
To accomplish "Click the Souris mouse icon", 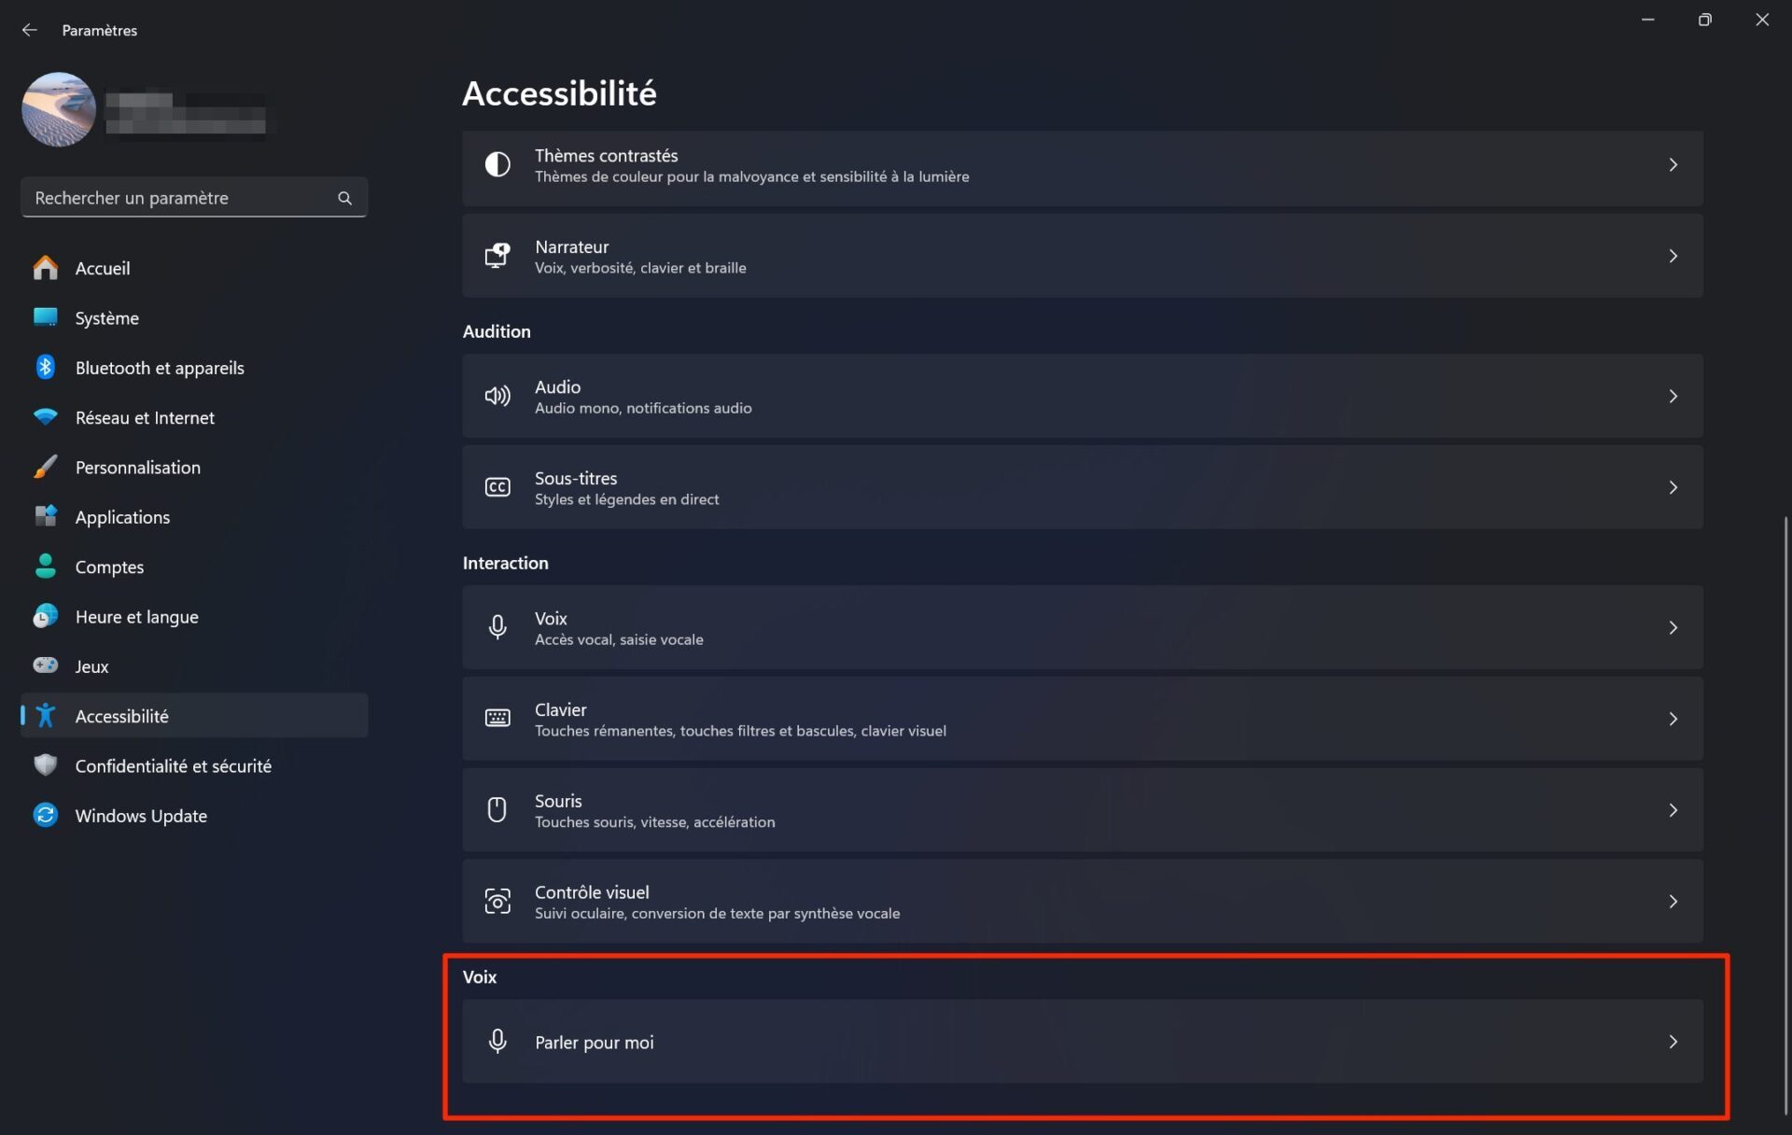I will 497,809.
